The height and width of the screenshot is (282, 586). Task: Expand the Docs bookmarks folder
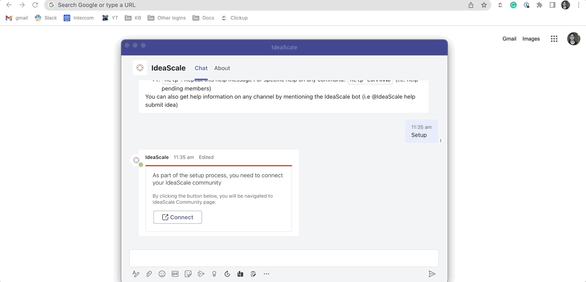[203, 18]
